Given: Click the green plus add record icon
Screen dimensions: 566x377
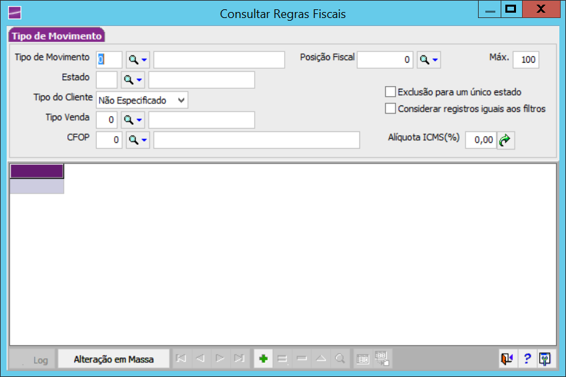Looking at the screenshot, I should pyautogui.click(x=263, y=359).
